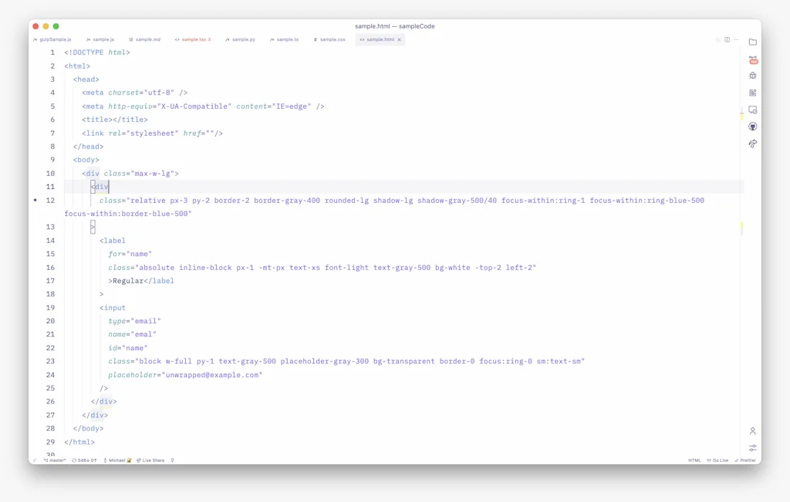The image size is (790, 502).
Task: Close the sample.html tab
Action: [x=399, y=39]
